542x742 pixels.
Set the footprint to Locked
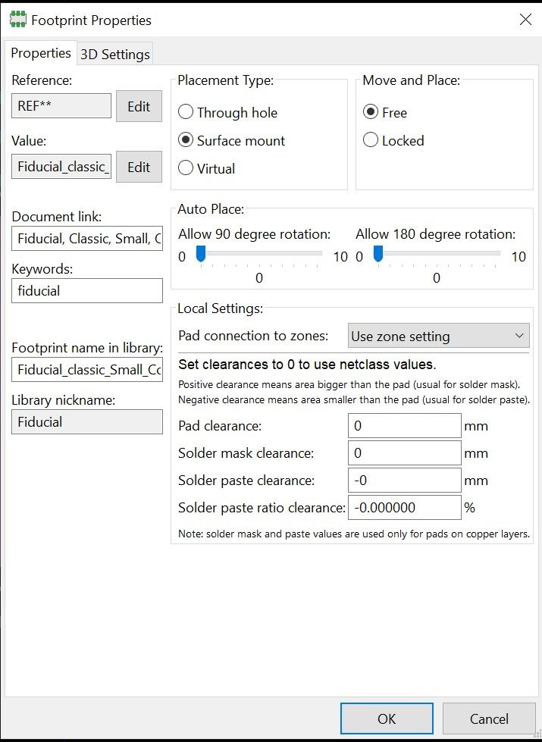click(371, 141)
